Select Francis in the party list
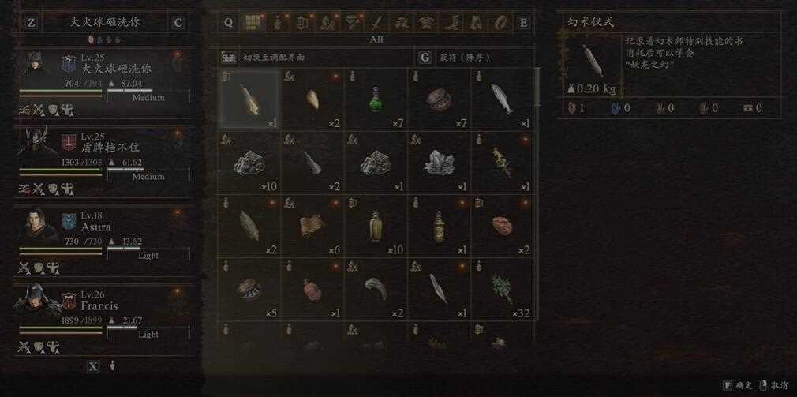The image size is (797, 397). (104, 319)
